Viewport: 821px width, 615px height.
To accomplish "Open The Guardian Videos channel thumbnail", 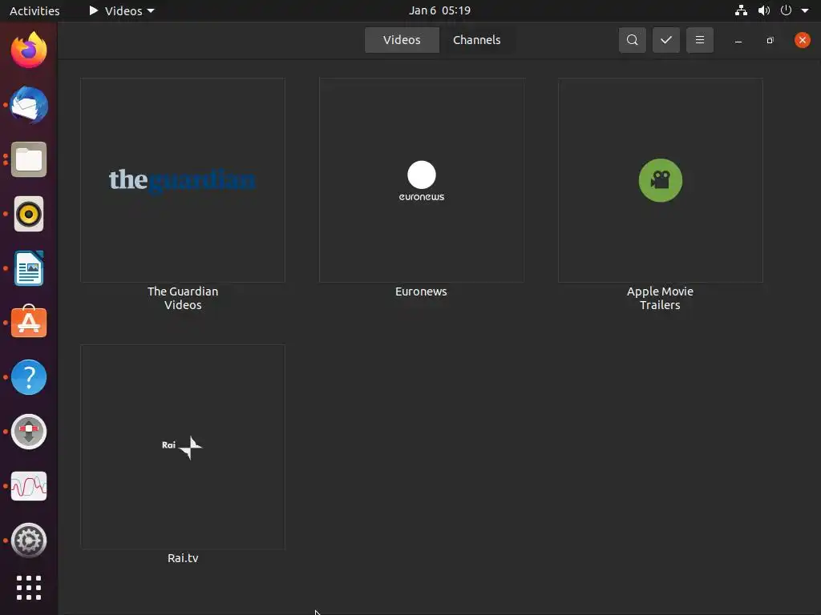I will click(183, 180).
